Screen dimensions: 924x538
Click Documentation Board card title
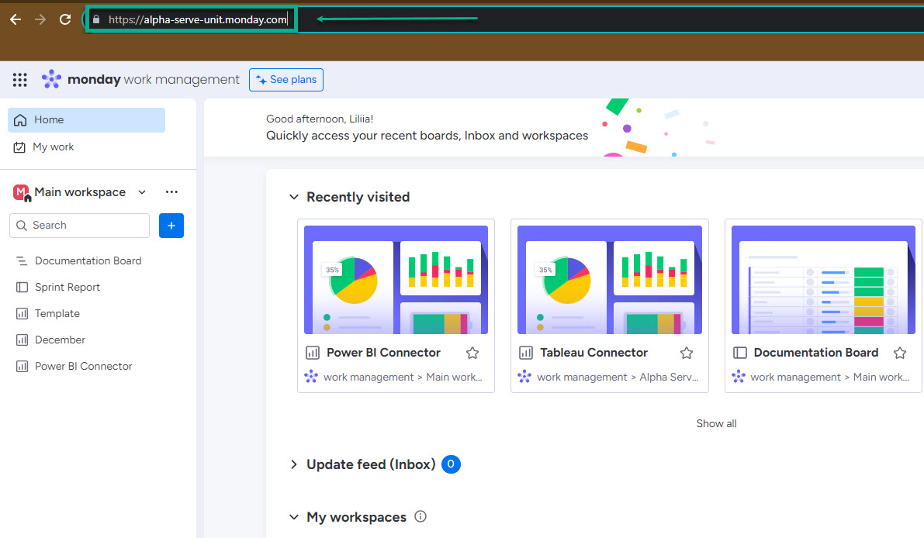point(816,353)
